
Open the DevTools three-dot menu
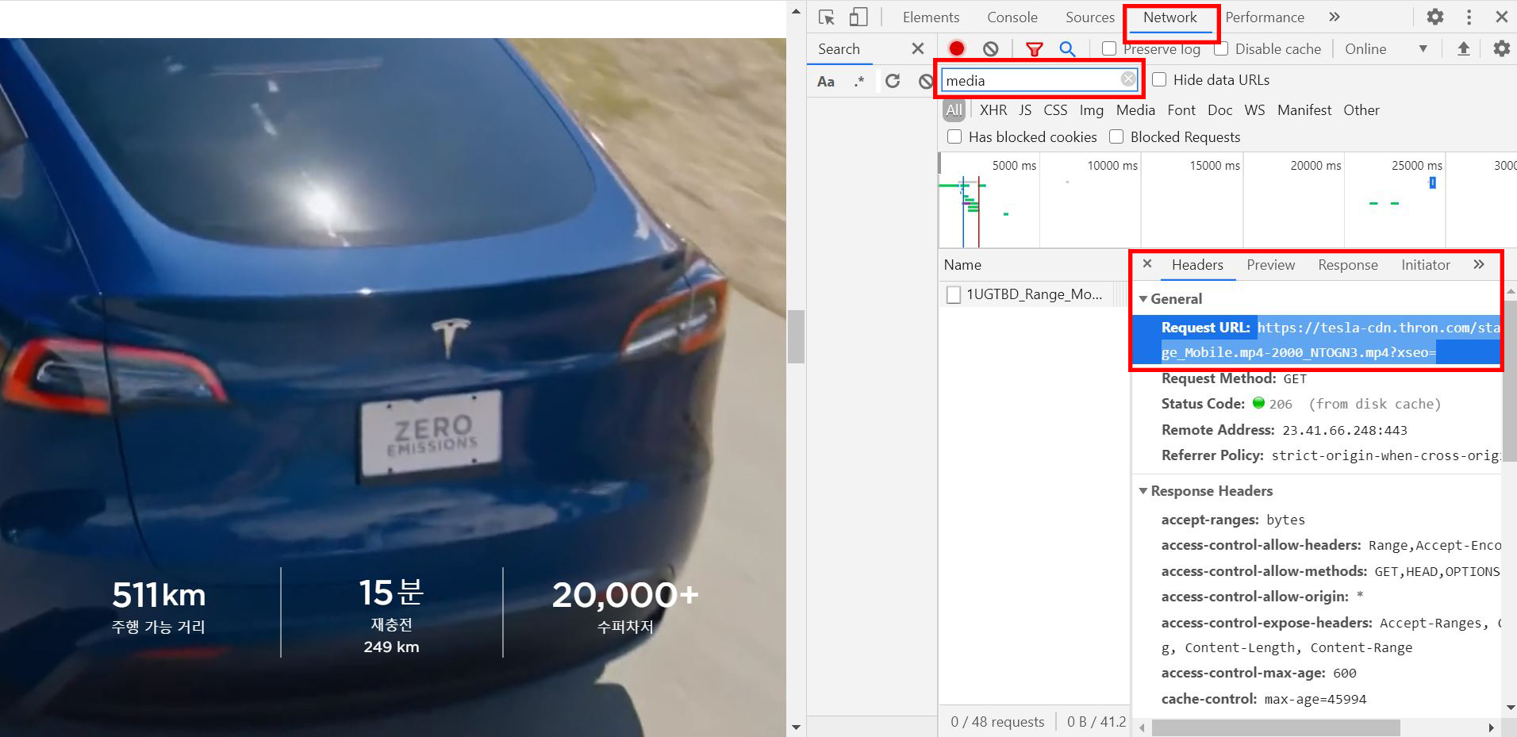(x=1469, y=17)
